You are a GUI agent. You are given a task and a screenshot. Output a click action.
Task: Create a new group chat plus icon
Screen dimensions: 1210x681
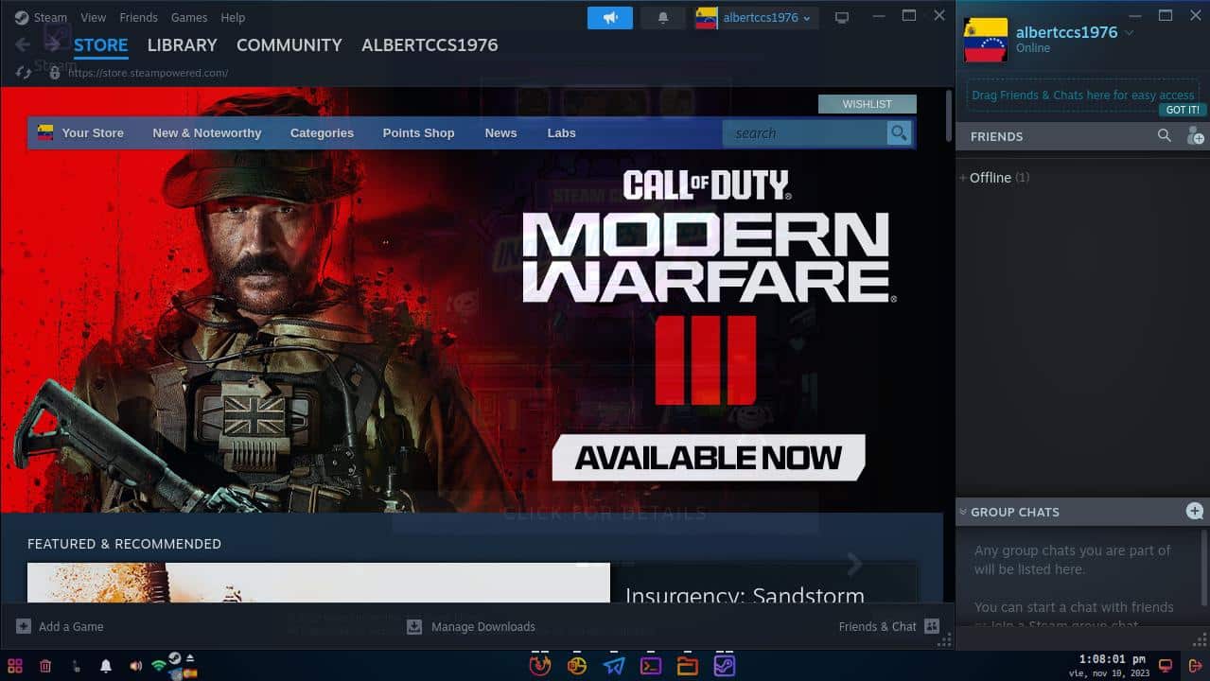pos(1195,512)
